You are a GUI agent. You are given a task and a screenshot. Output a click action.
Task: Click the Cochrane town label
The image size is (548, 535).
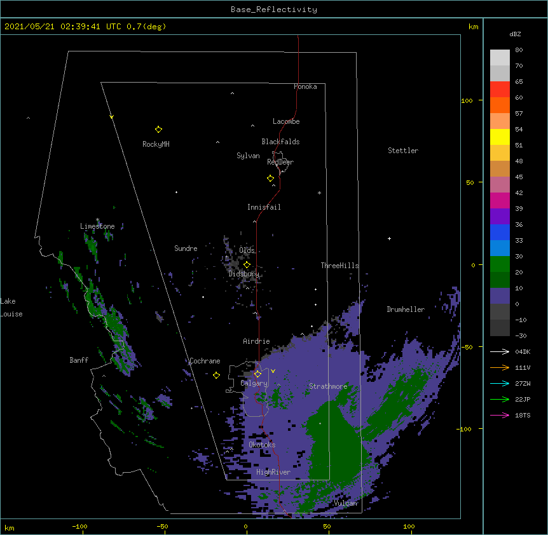(205, 361)
